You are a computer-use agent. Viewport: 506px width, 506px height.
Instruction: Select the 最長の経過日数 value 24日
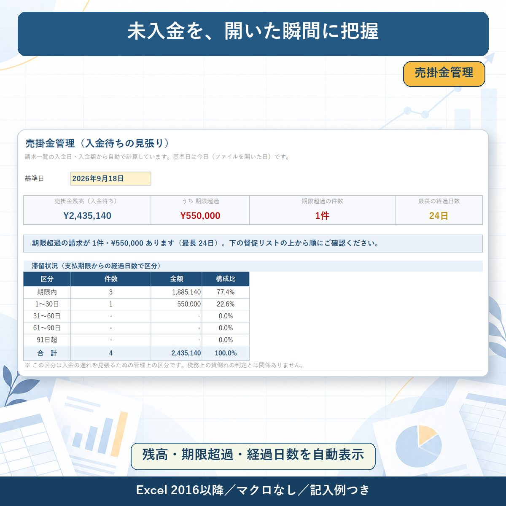[439, 215]
